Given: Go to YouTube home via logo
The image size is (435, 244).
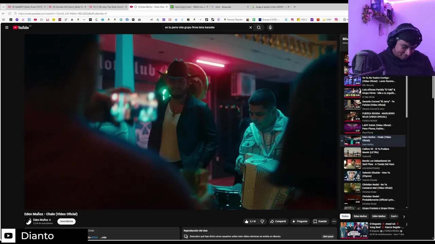Looking at the screenshot, I should click(x=21, y=27).
